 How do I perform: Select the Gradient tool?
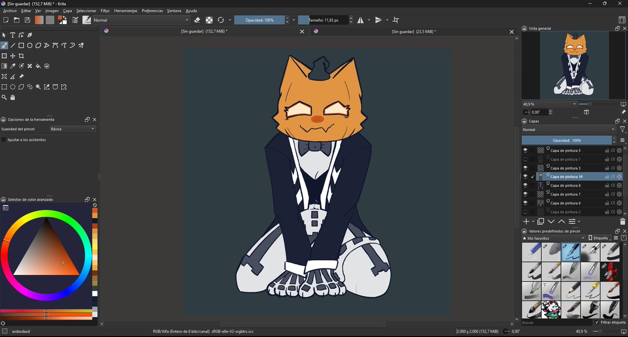tap(4, 66)
